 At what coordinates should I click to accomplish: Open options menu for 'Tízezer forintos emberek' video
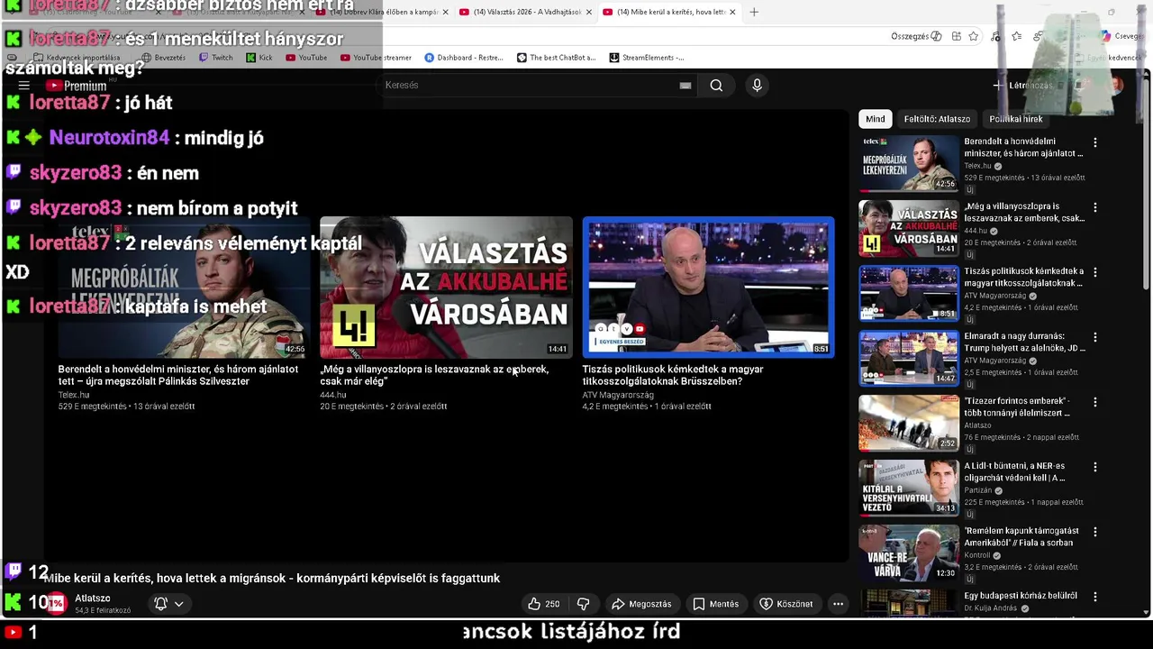[1095, 402]
